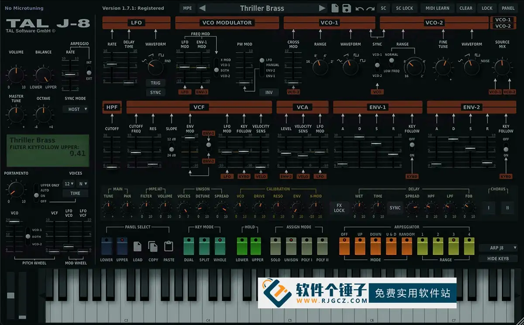The width and height of the screenshot is (524, 325).
Task: Paste panel with PASTE clipboard icon
Action: pyautogui.click(x=169, y=246)
